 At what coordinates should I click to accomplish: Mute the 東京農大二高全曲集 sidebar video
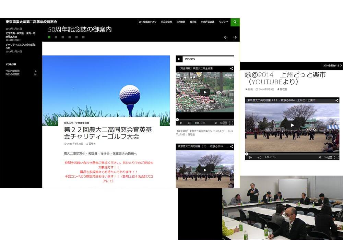click(x=189, y=123)
